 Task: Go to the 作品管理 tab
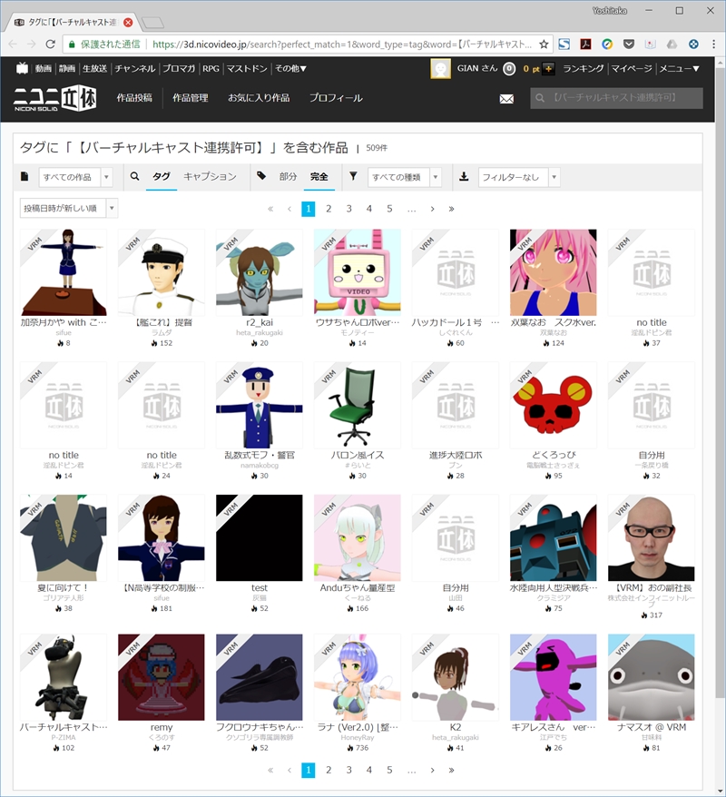point(190,98)
